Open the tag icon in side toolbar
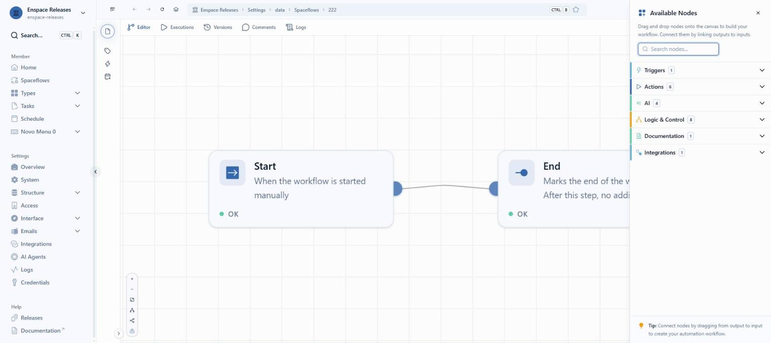The image size is (771, 343). pyautogui.click(x=108, y=51)
